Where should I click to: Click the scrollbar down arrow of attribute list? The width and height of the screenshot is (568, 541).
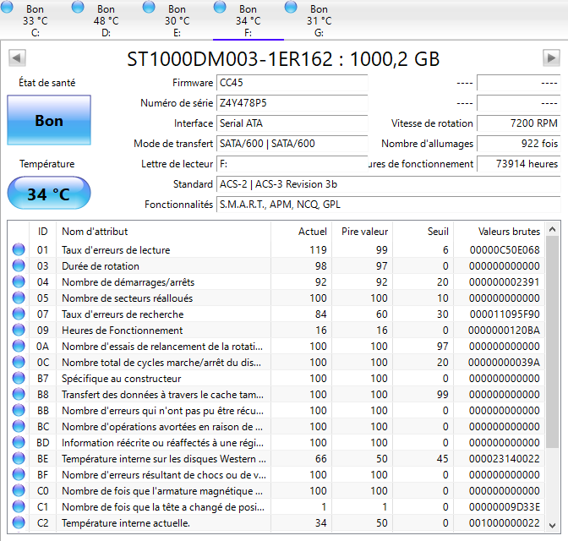pyautogui.click(x=553, y=525)
